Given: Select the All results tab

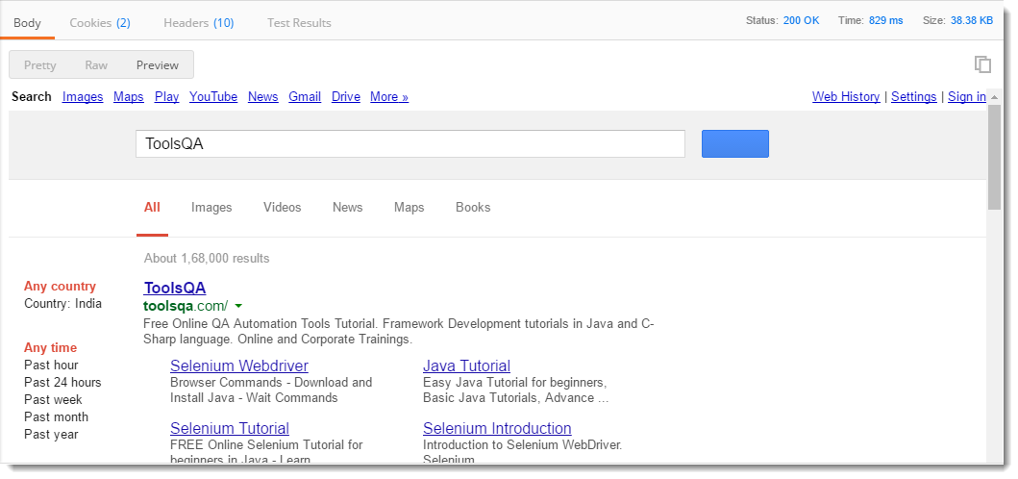Looking at the screenshot, I should (x=152, y=208).
